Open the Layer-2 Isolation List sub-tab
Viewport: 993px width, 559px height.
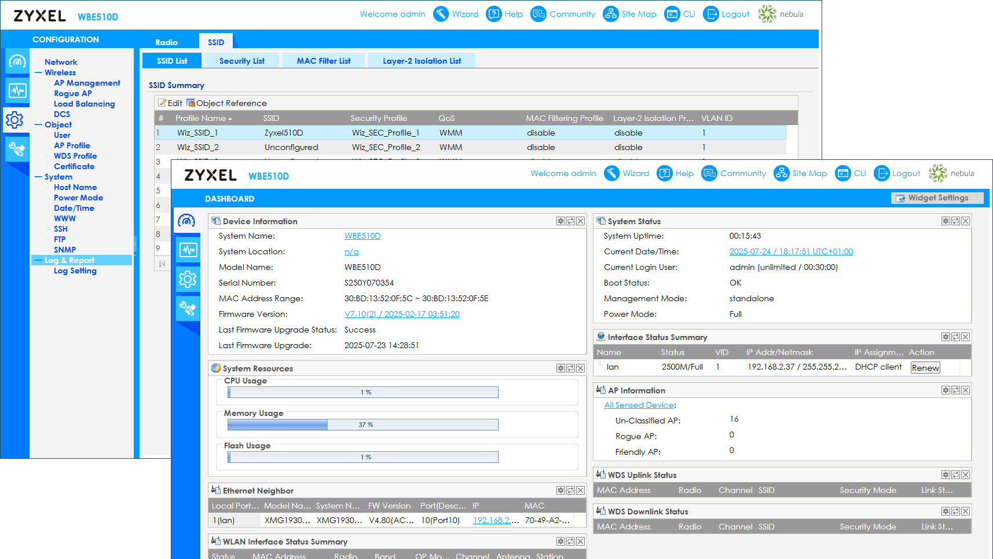pyautogui.click(x=422, y=61)
